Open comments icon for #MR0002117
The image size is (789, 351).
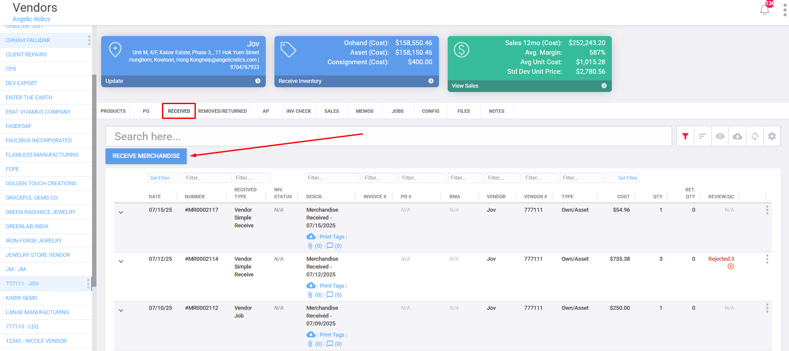[x=330, y=246]
